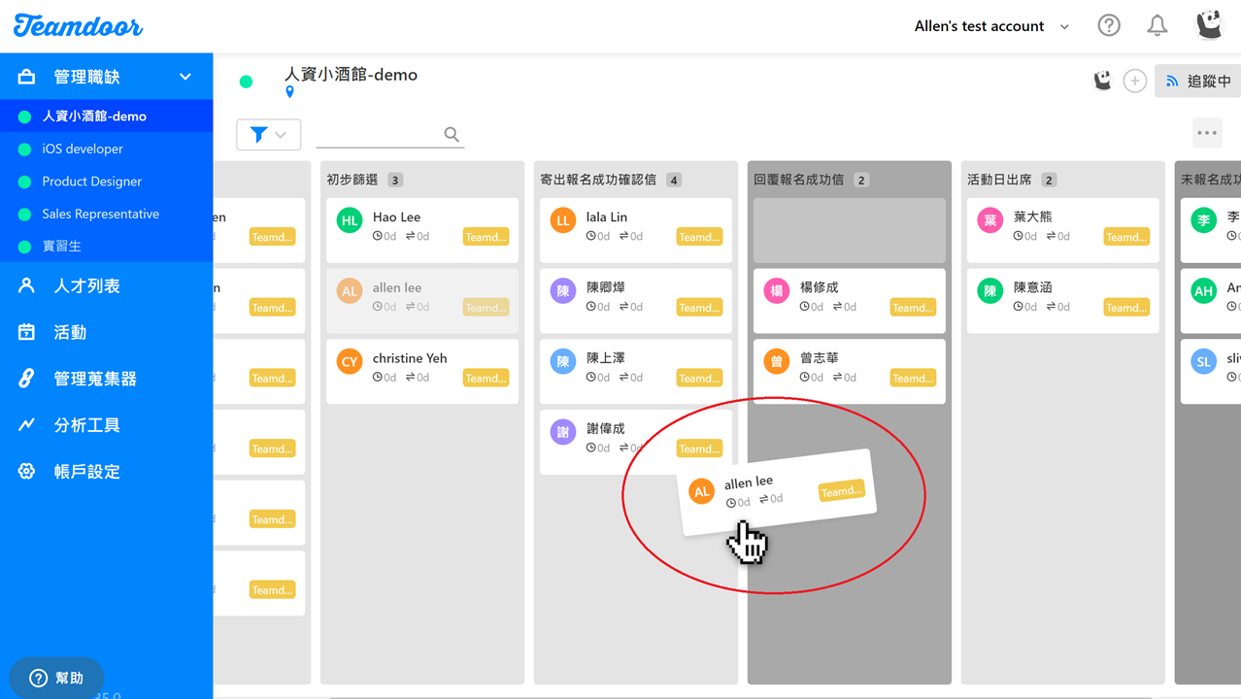Screen dimensions: 1241x699
Task: Open 陳卿燁 candidate card
Action: click(x=635, y=301)
